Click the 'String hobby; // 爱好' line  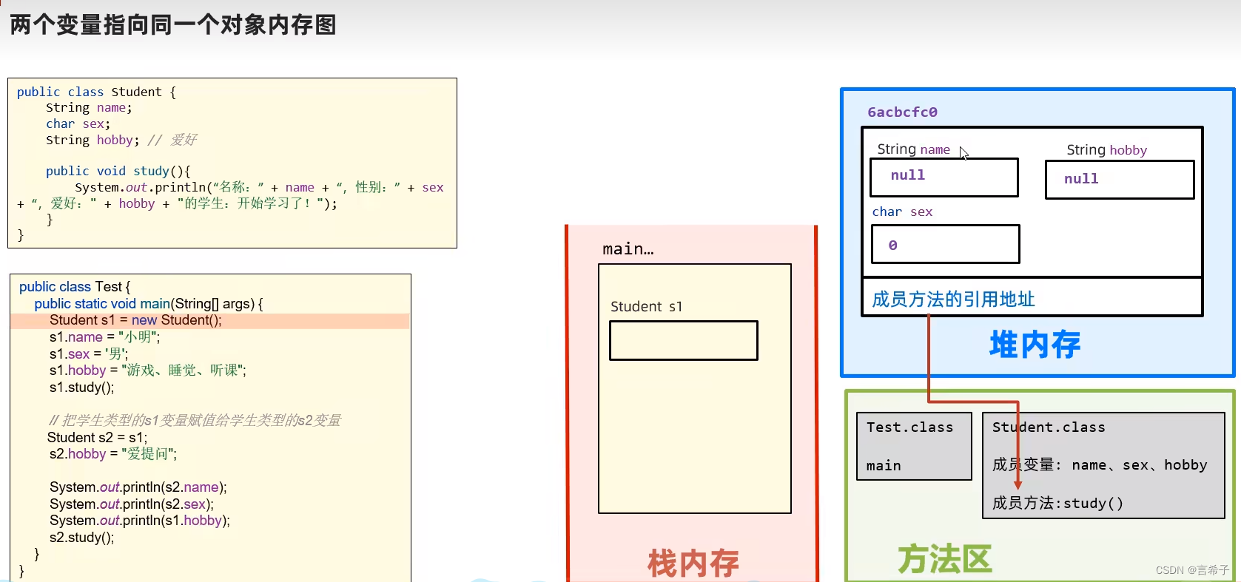121,141
